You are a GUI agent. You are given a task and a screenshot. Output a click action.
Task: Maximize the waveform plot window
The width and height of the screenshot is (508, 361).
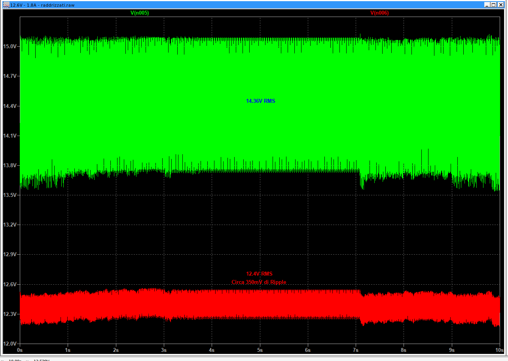point(493,5)
